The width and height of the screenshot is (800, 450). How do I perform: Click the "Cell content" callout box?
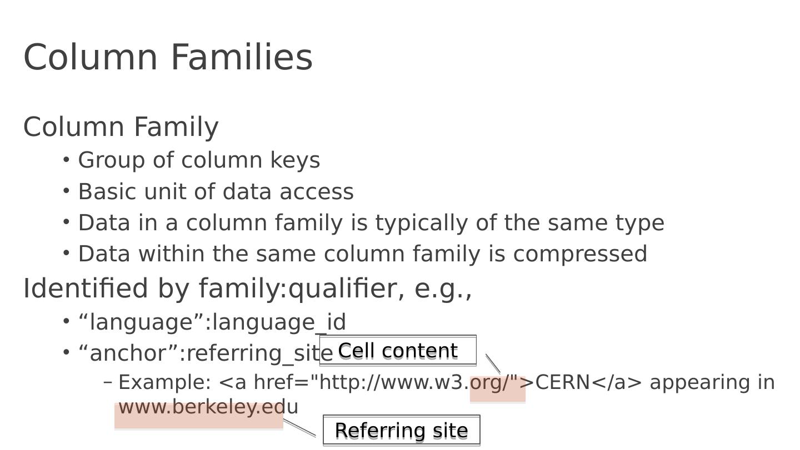[398, 351]
